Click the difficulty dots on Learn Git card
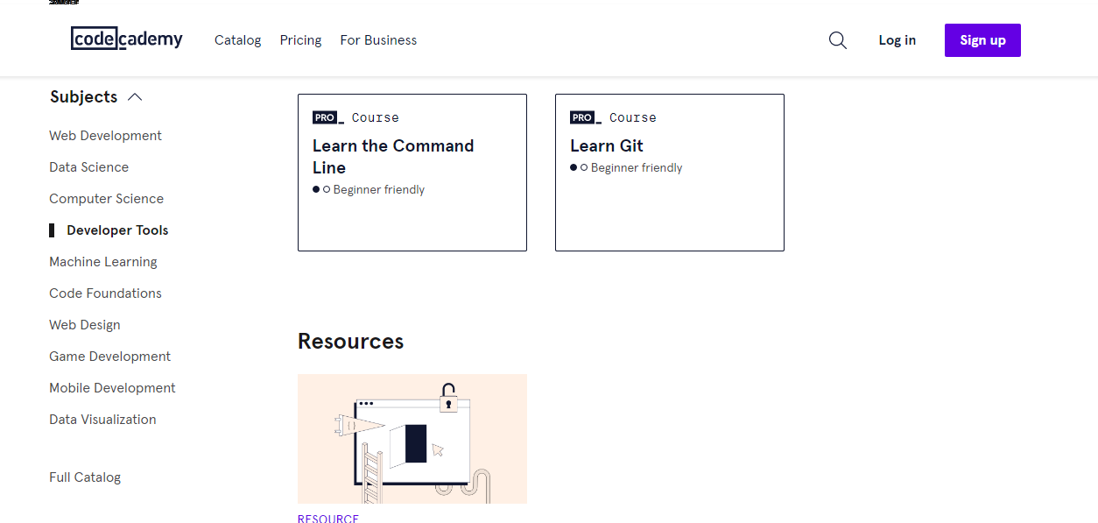 pyautogui.click(x=579, y=167)
